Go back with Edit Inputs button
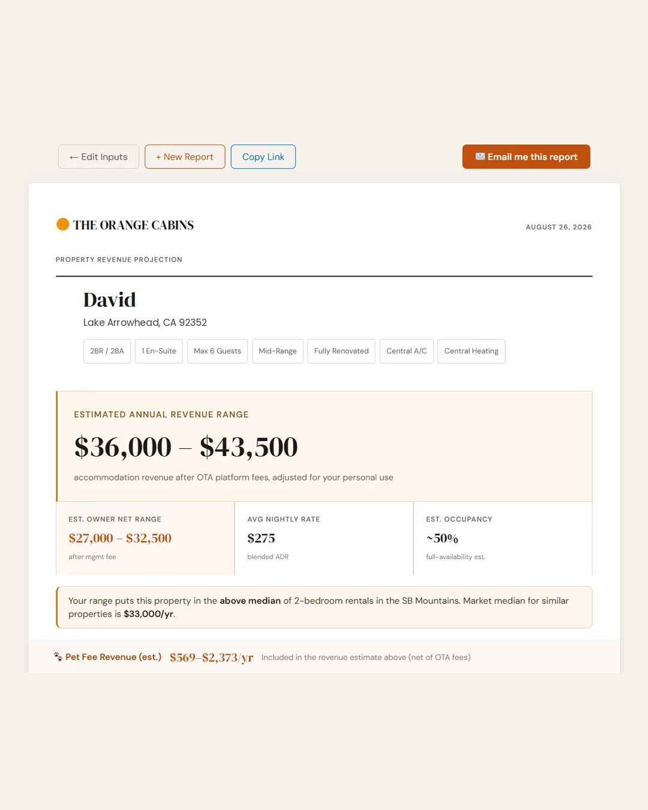 (98, 157)
